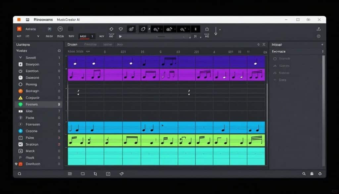Screen dimensions: 339x194
Task: Open the third tab in the editor
Action: click(108, 44)
